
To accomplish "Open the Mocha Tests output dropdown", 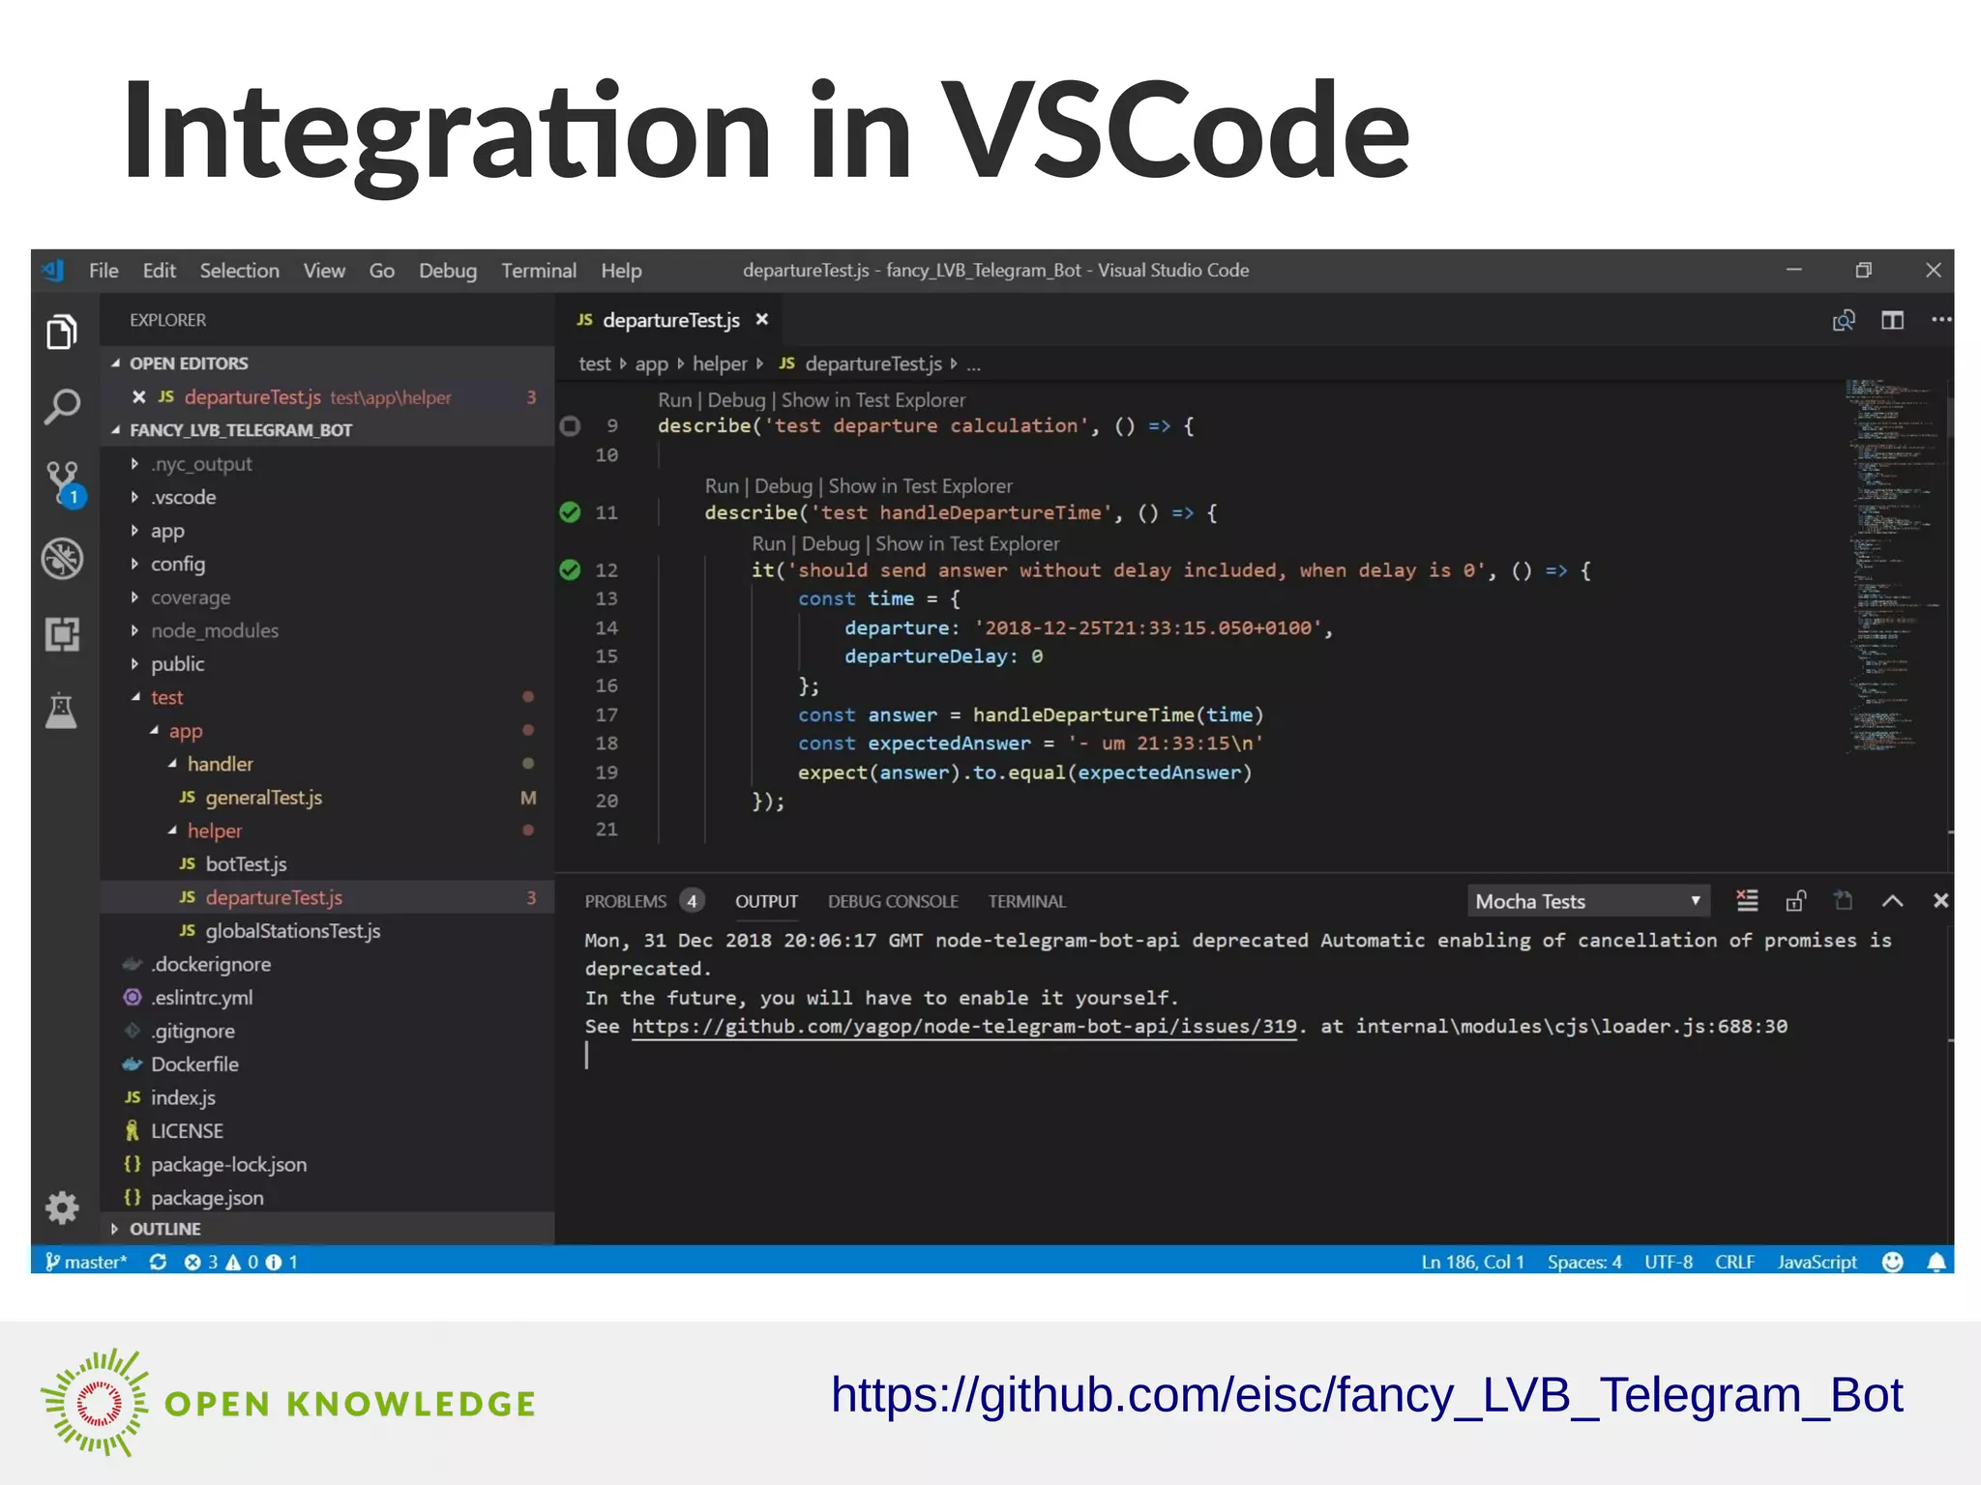I will pyautogui.click(x=1588, y=901).
